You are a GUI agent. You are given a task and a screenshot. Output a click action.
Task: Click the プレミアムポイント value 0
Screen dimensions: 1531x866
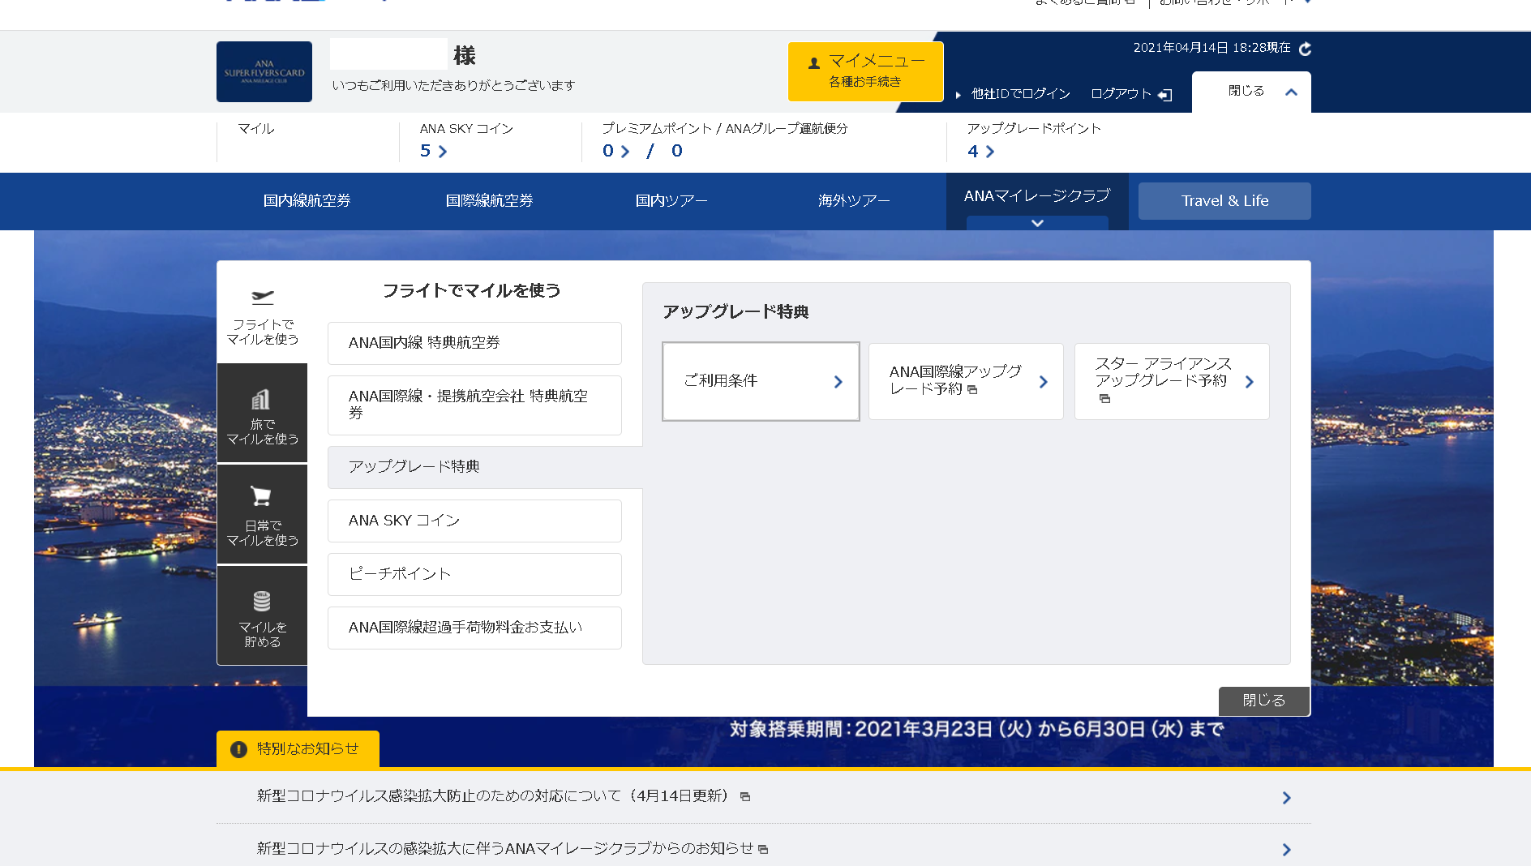coord(608,151)
